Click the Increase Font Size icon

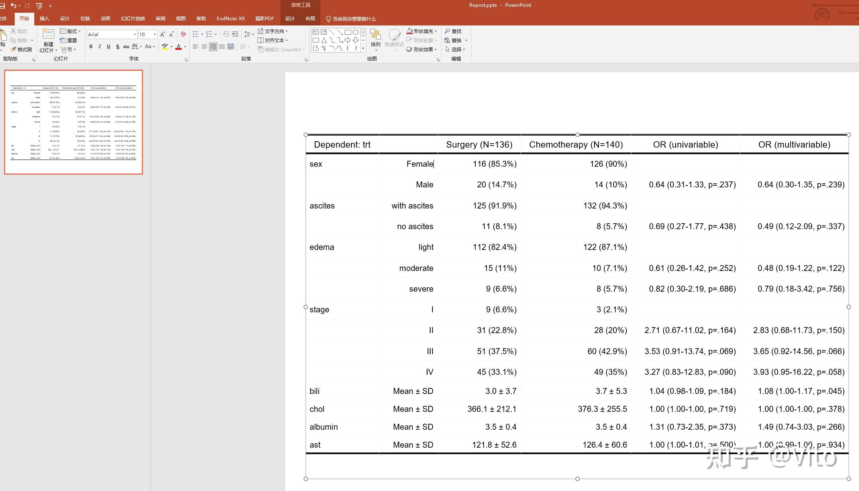tap(163, 35)
